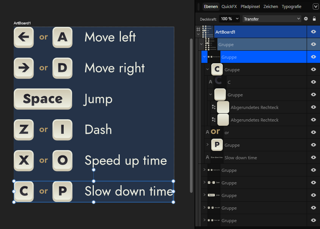Toggle visibility of the 'C' text layer
This screenshot has width=320, height=229.
(314, 82)
